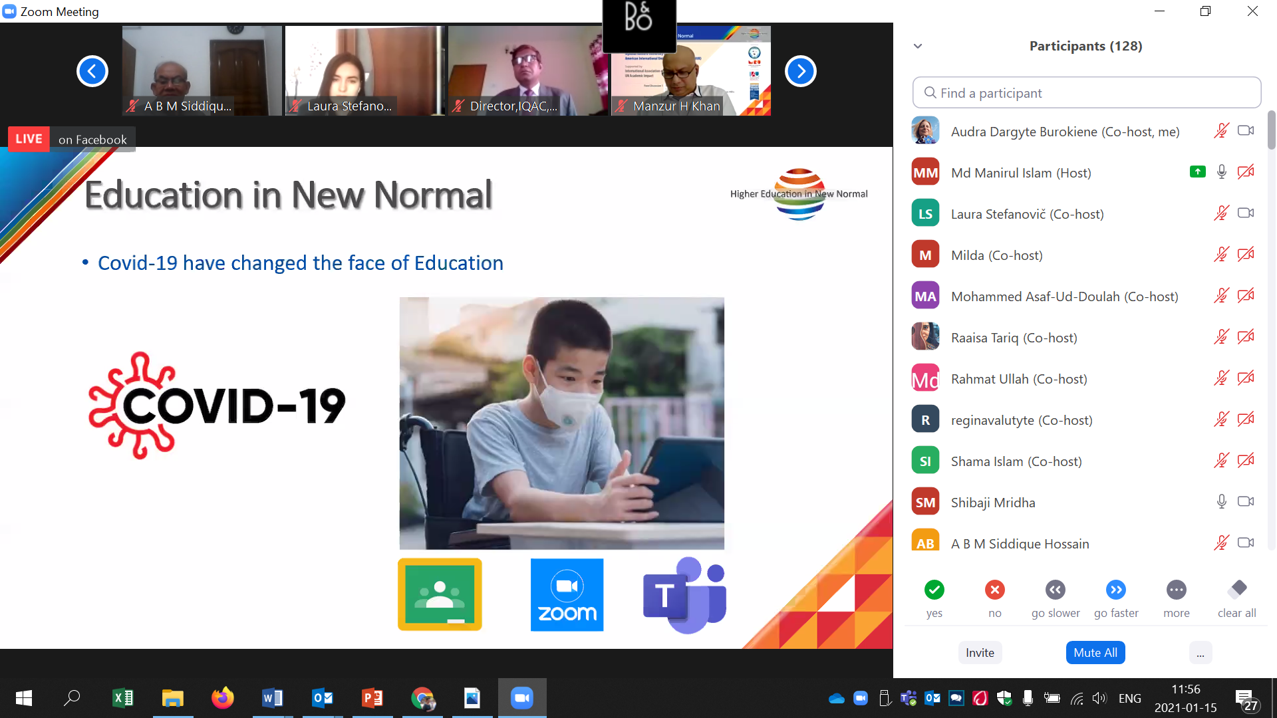Open the notification center icon
The height and width of the screenshot is (718, 1277).
[1246, 700]
